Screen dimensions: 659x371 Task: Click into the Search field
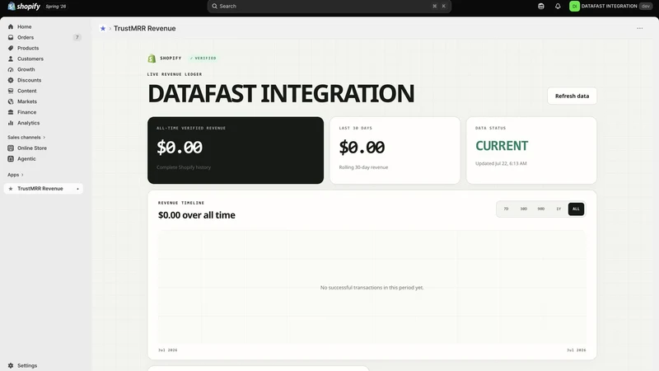pos(329,7)
